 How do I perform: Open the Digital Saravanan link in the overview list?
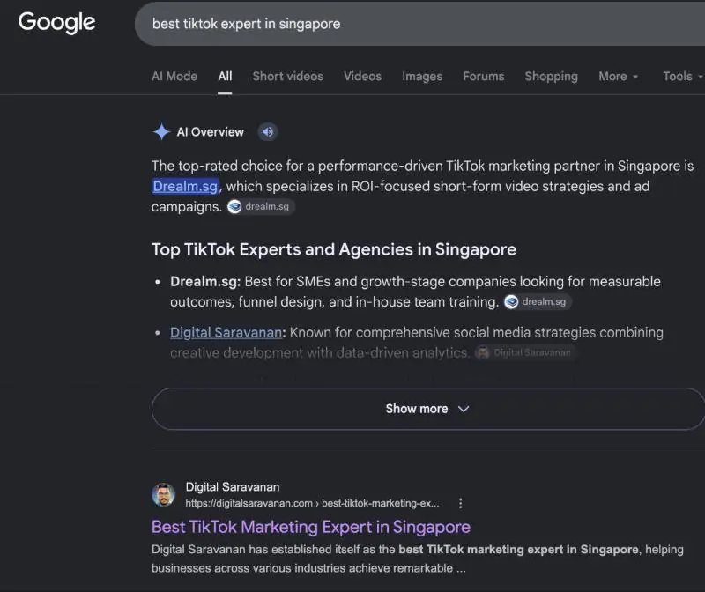coord(226,332)
